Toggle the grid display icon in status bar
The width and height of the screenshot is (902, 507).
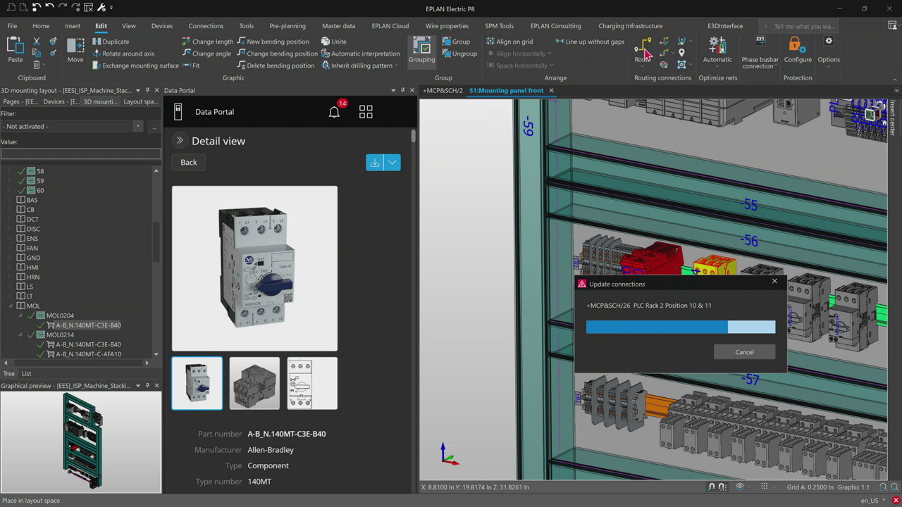point(764,487)
